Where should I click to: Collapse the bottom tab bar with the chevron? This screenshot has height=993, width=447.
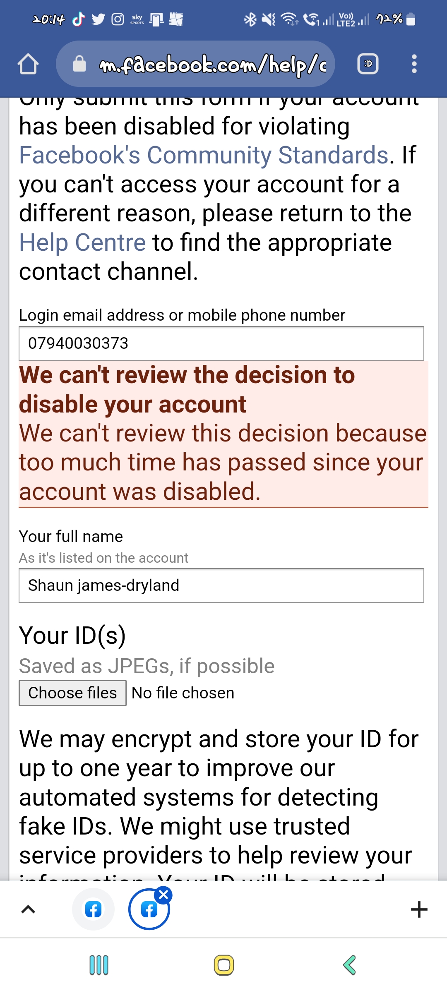(x=28, y=909)
